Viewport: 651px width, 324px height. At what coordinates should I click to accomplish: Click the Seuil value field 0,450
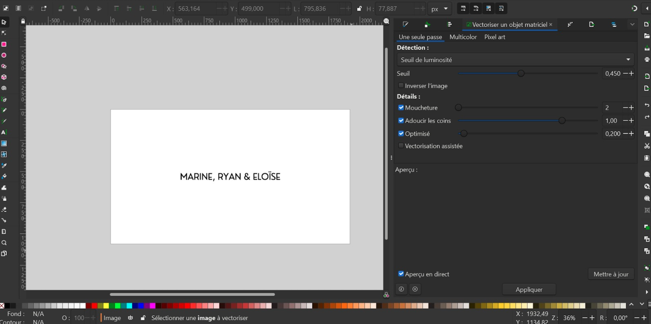click(612, 73)
